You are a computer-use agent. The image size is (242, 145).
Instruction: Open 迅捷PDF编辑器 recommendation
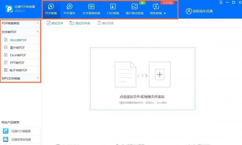tap(20, 131)
